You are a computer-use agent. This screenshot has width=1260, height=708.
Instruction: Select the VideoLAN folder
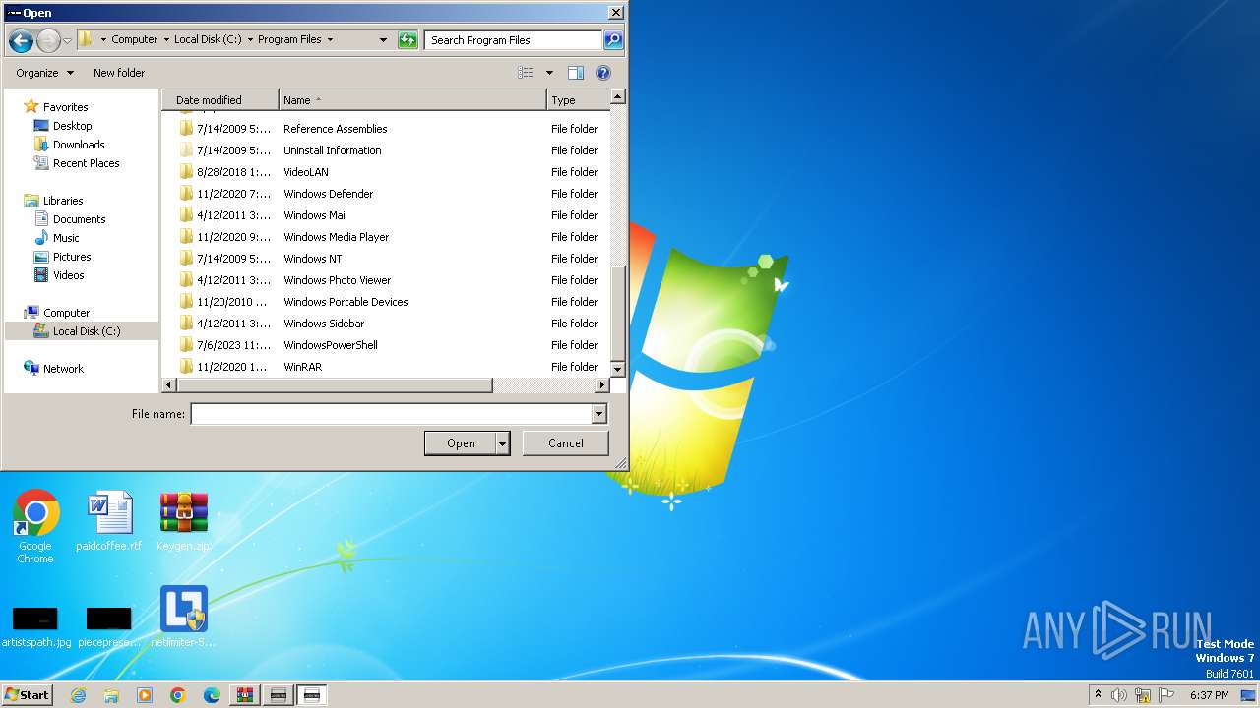pyautogui.click(x=305, y=172)
